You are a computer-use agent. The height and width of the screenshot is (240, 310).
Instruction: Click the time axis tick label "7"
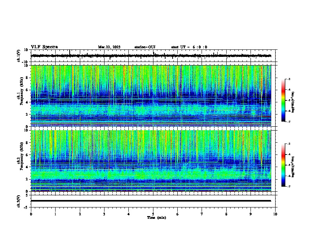pos(202,214)
